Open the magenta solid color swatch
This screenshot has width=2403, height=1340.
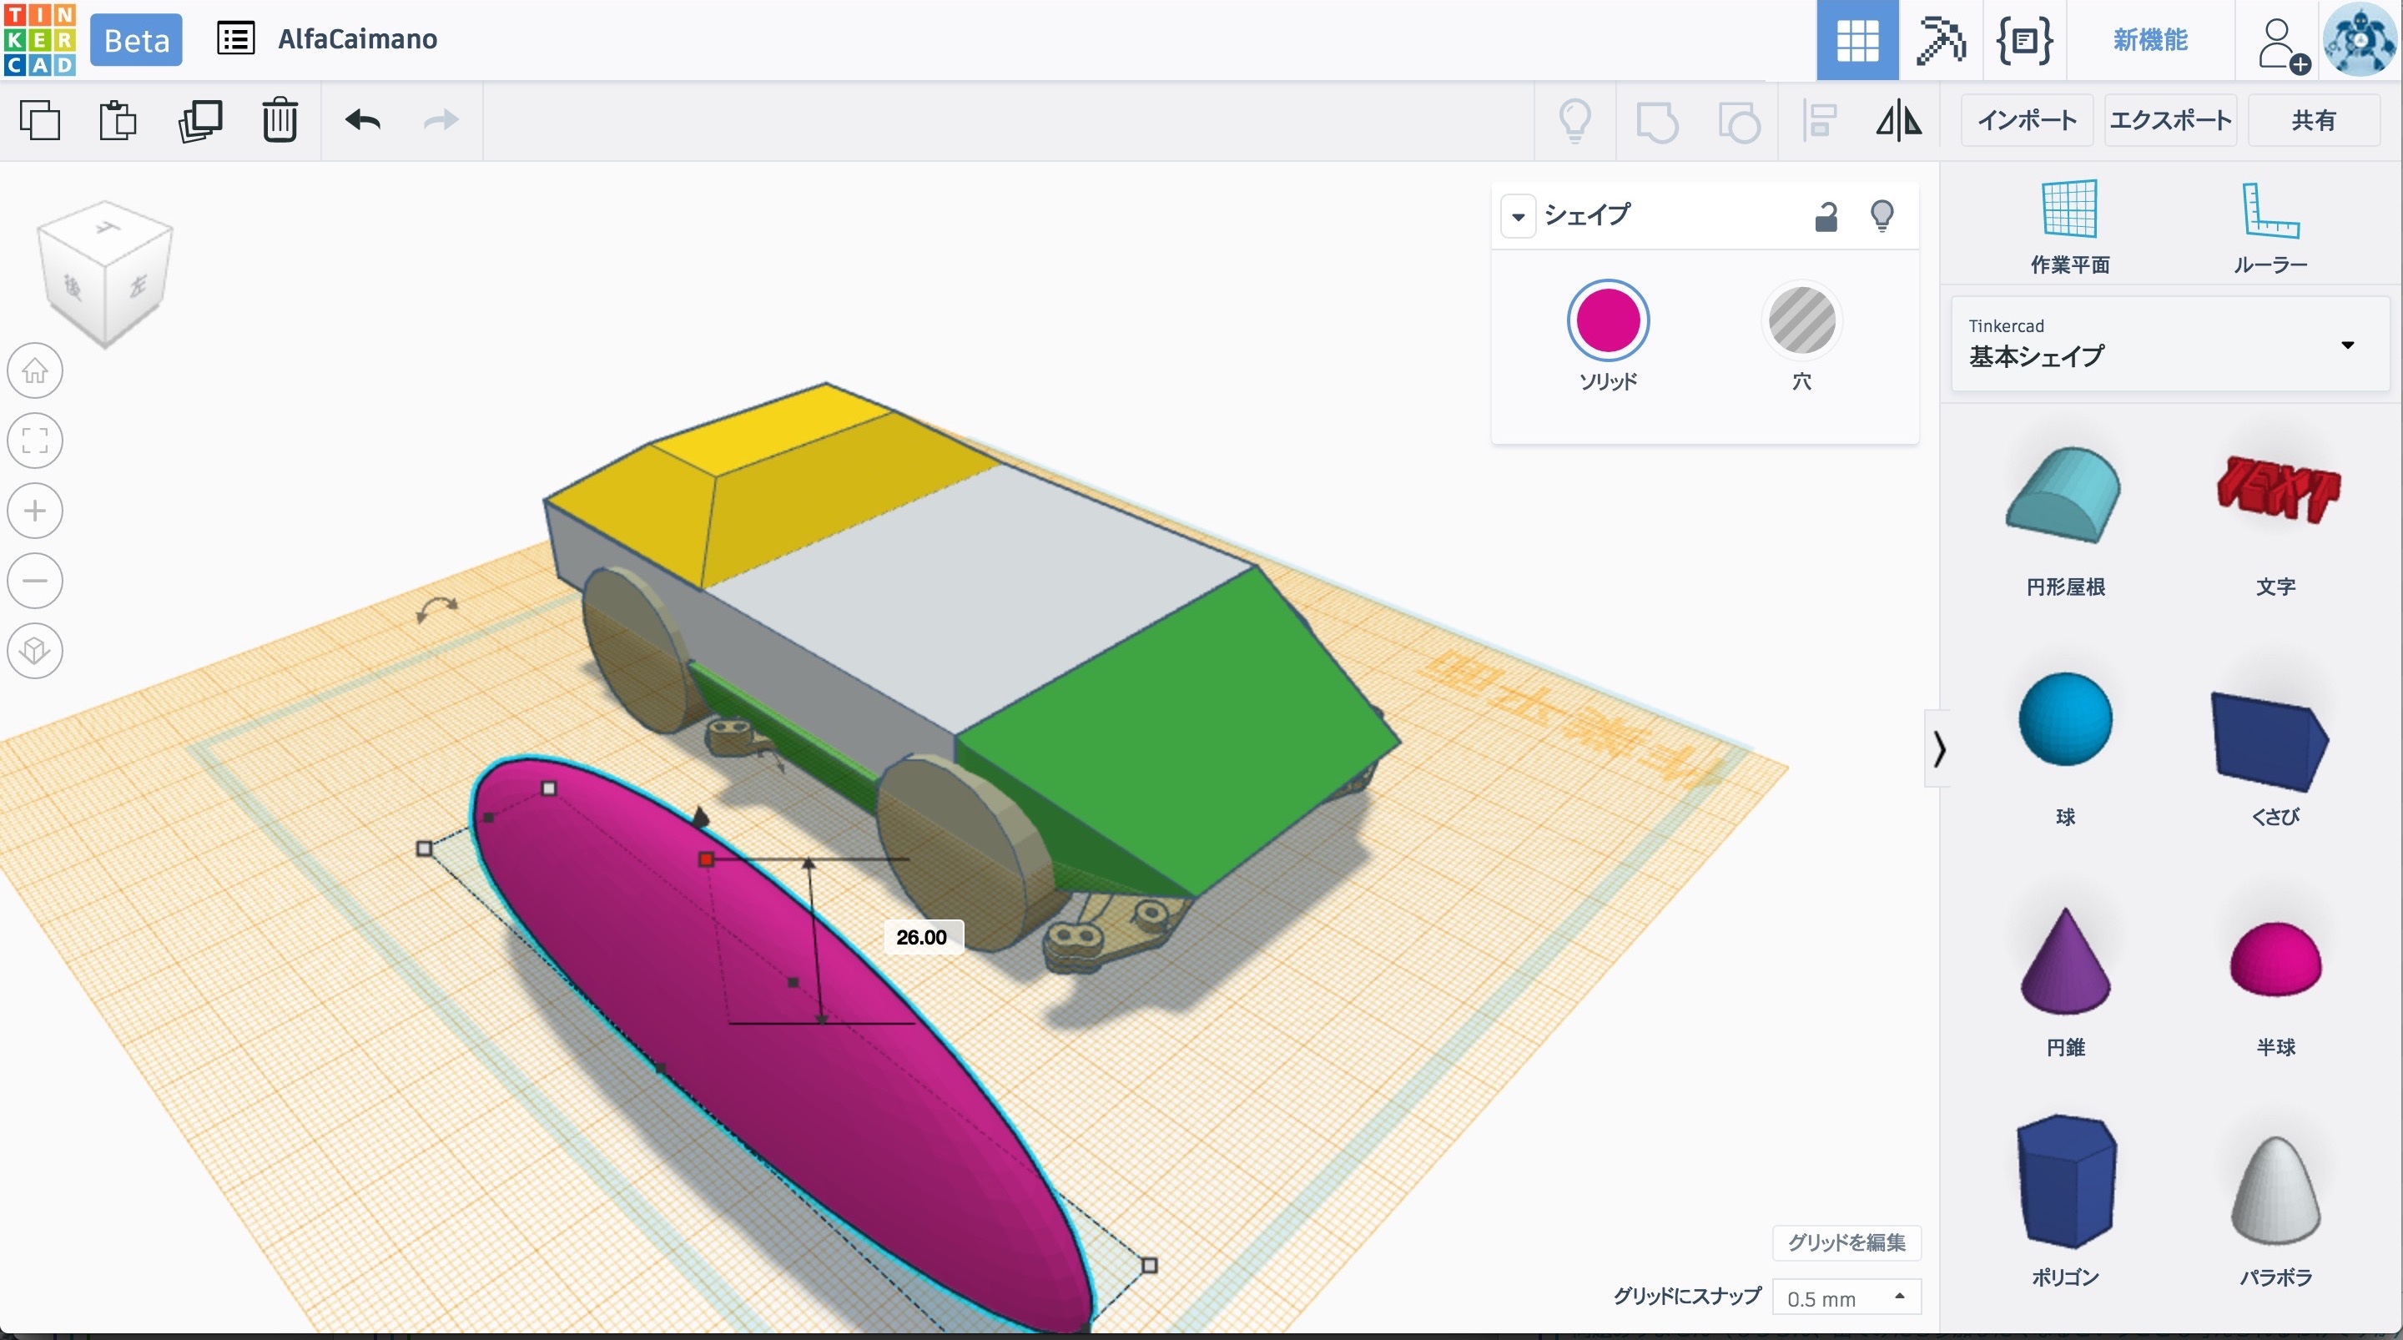pyautogui.click(x=1607, y=321)
